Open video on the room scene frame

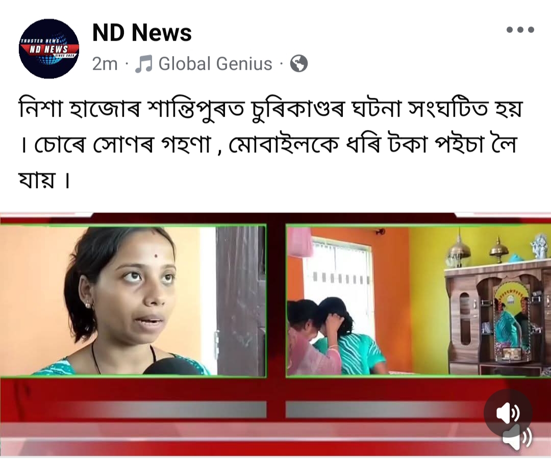point(418,301)
